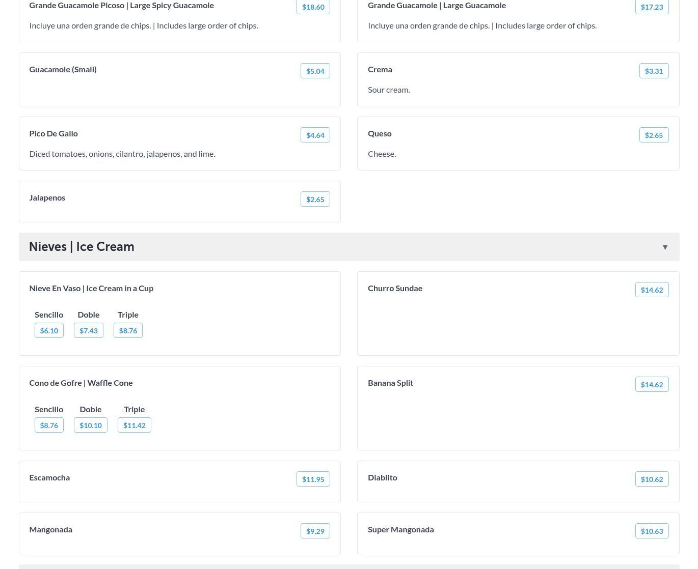Select the Super Mangonada $10.63 price
This screenshot has height=569, width=698.
(x=652, y=531)
